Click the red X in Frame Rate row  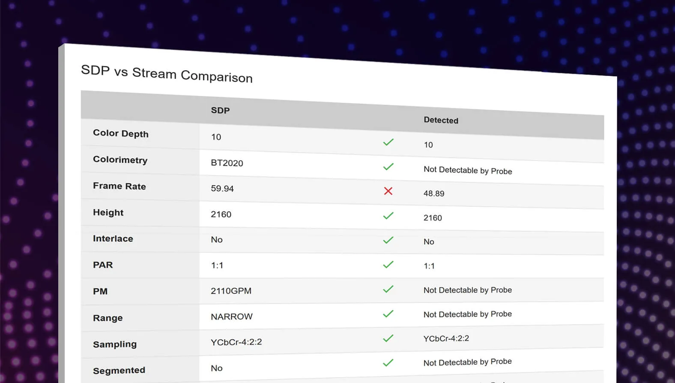[388, 191]
